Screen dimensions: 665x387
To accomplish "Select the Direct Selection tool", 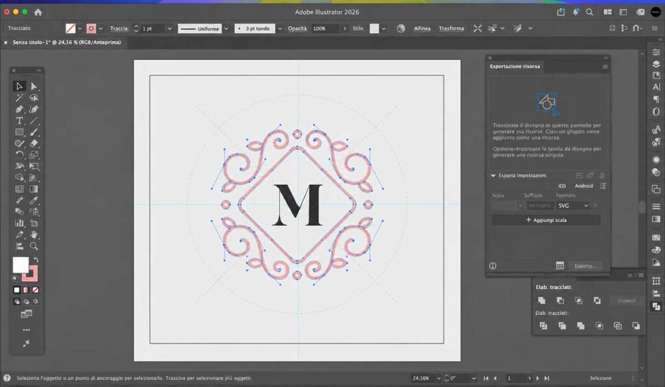I will coord(34,86).
